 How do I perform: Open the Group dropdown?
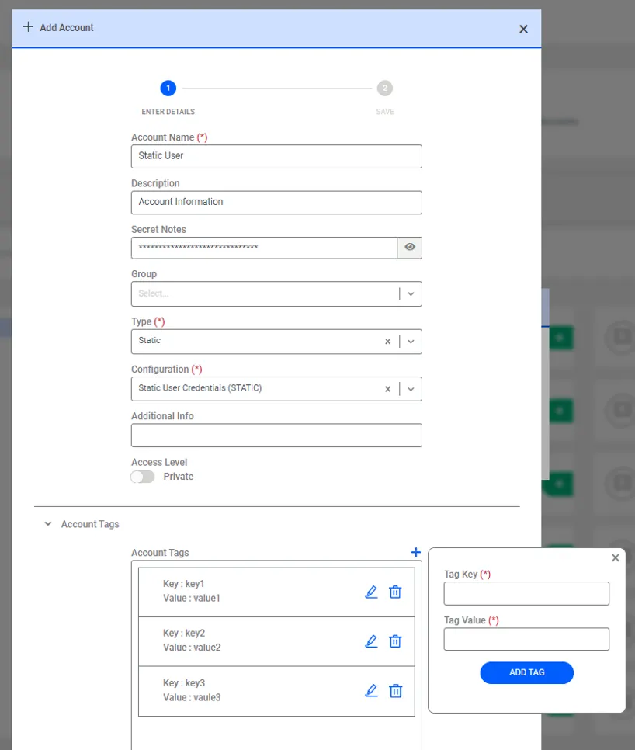(x=276, y=293)
